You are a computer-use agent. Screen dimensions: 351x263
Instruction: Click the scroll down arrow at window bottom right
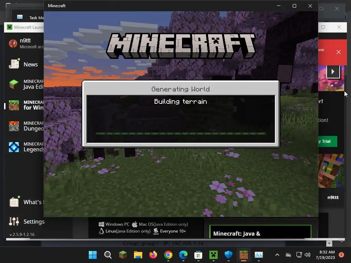coord(329,243)
